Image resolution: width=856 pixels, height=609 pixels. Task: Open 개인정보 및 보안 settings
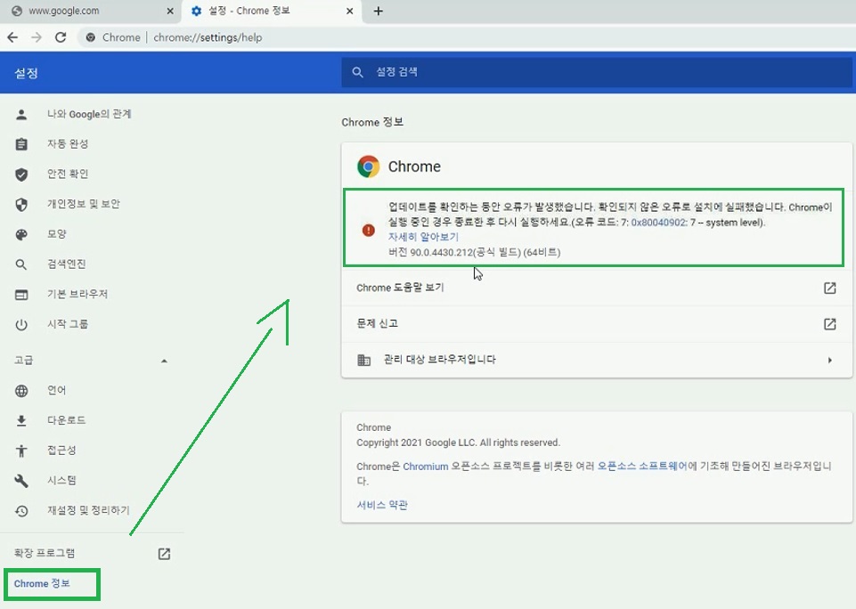click(84, 204)
